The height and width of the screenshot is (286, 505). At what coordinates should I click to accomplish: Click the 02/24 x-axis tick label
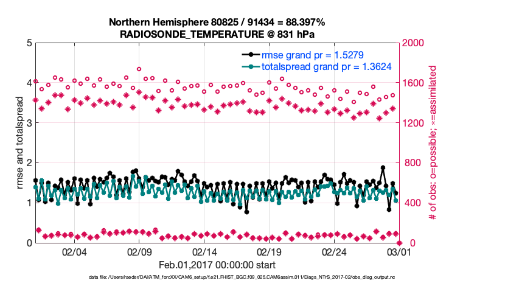[334, 252]
